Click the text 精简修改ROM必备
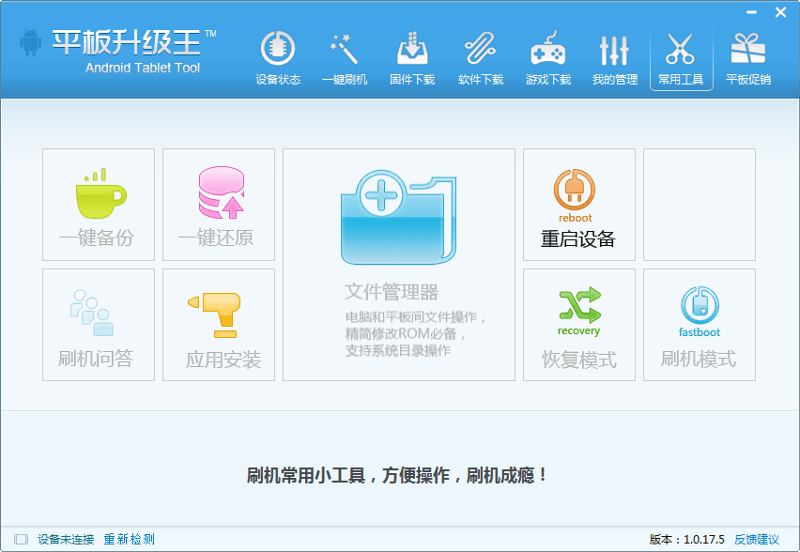The image size is (800, 552). (401, 333)
